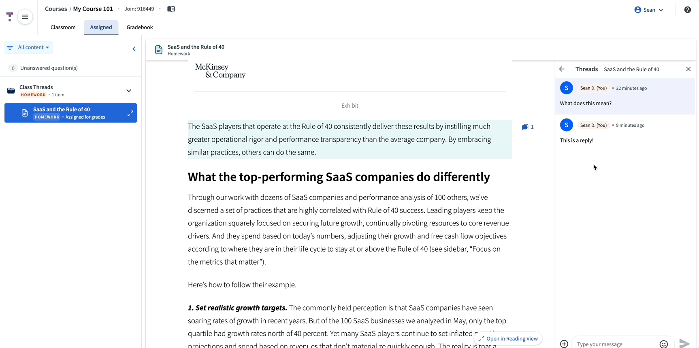Go back using the Threads arrow
This screenshot has width=699, height=348.
562,69
